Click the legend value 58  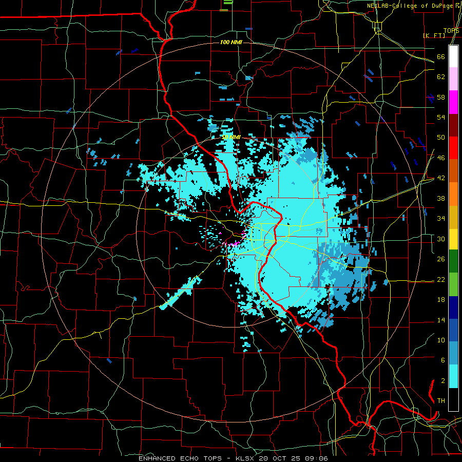[441, 97]
